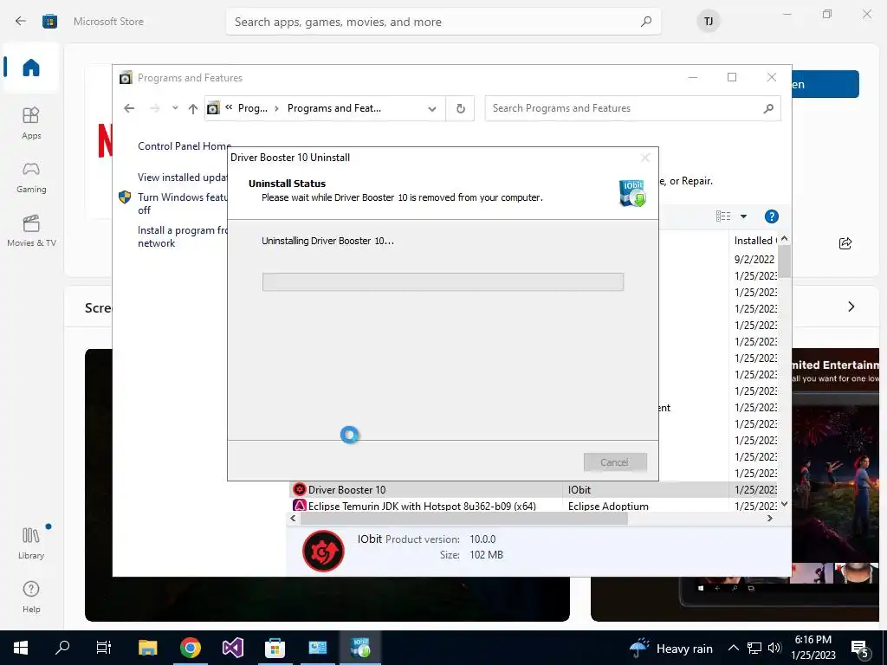Show hidden system tray icons
Screen dimensions: 887x665
pos(733,648)
